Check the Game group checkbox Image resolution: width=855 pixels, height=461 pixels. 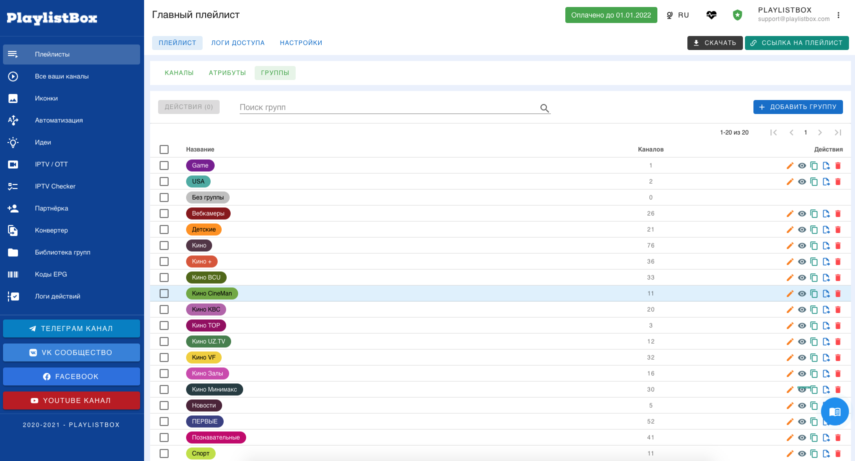(x=164, y=165)
